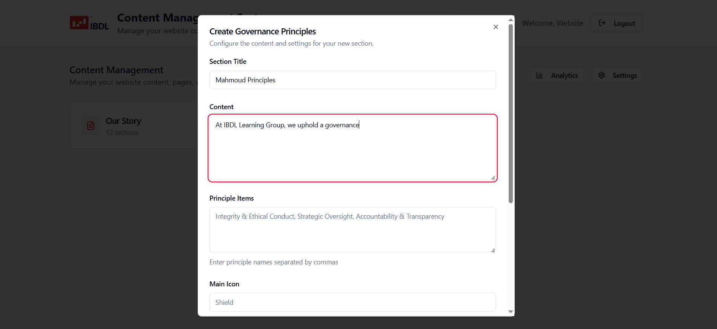
Task: Click the scrollbar down arrow
Action: pos(511,312)
